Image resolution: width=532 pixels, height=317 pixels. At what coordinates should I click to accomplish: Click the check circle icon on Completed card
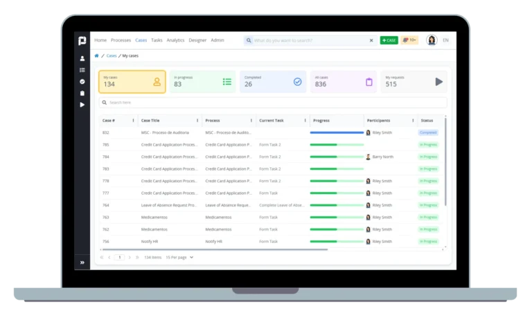[x=298, y=81]
